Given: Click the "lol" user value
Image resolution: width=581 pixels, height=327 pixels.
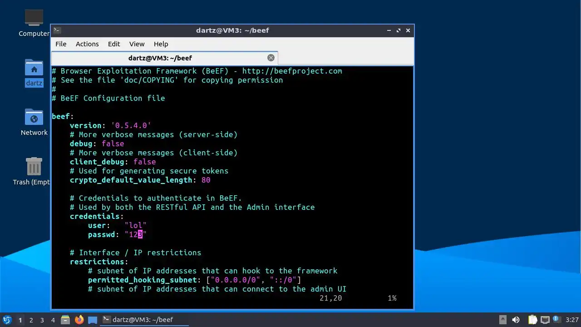Looking at the screenshot, I should click(x=135, y=225).
